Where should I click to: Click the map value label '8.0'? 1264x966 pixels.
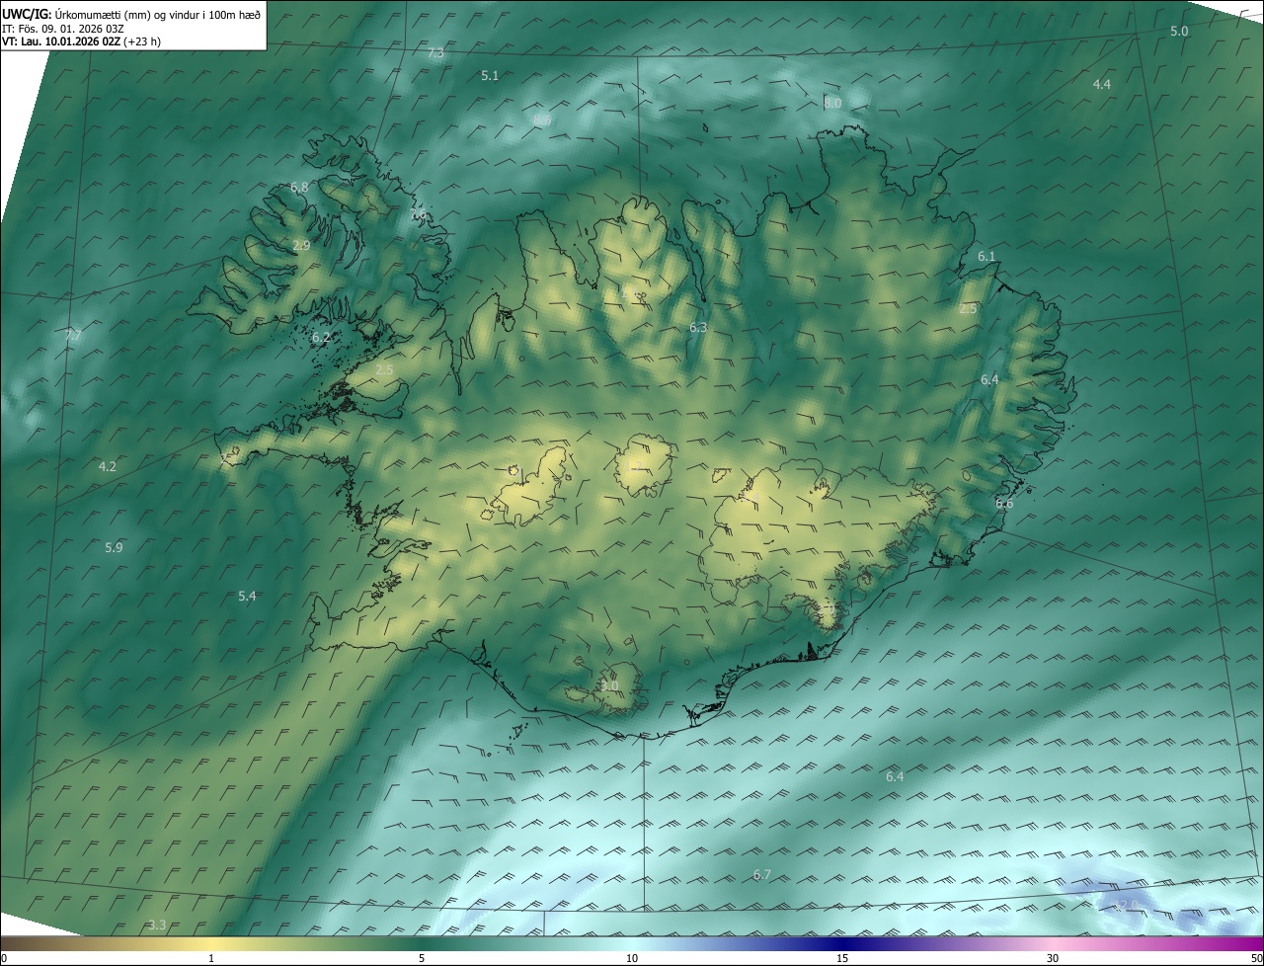[832, 103]
